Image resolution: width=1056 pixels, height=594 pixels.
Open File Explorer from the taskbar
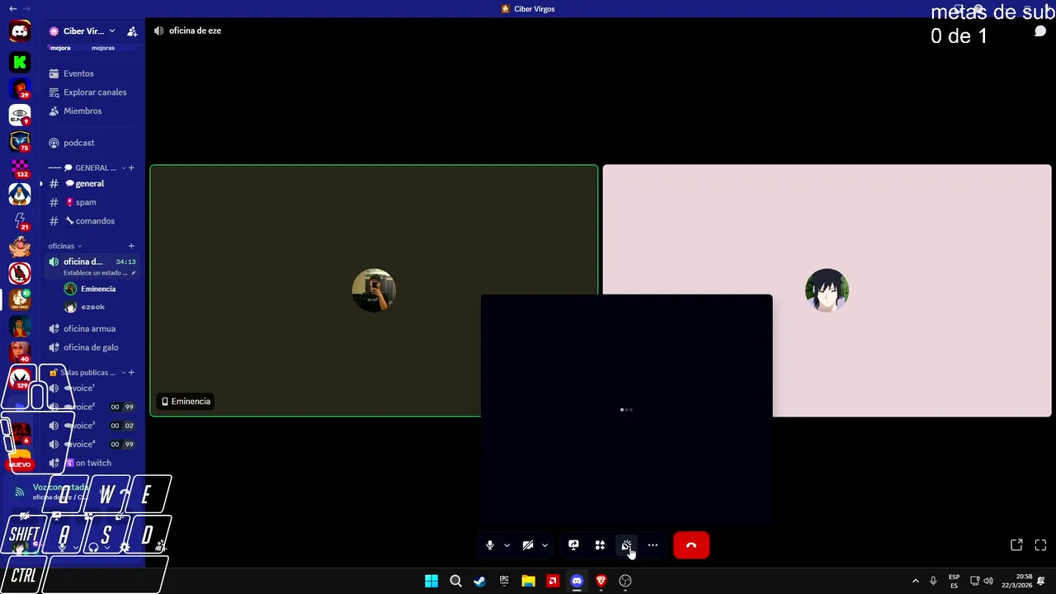528,581
